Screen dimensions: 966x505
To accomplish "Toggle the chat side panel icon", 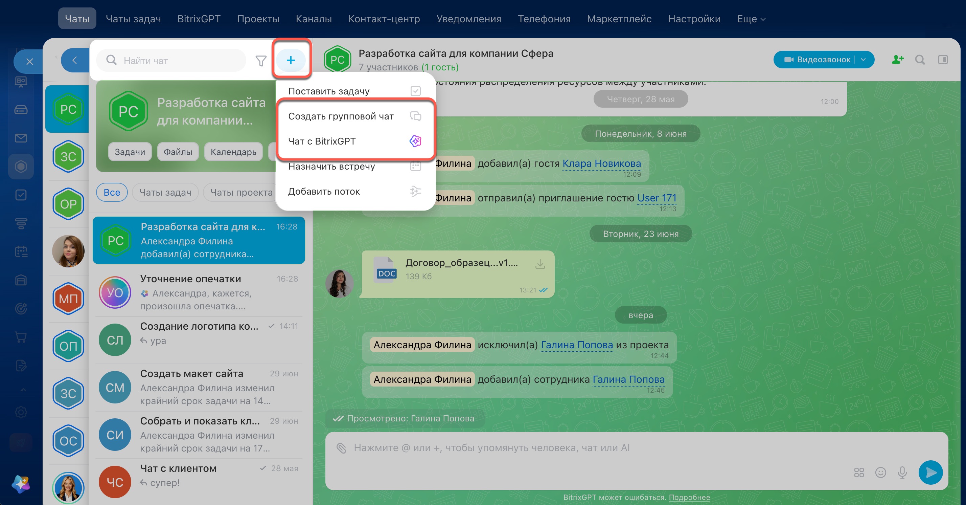I will tap(943, 60).
